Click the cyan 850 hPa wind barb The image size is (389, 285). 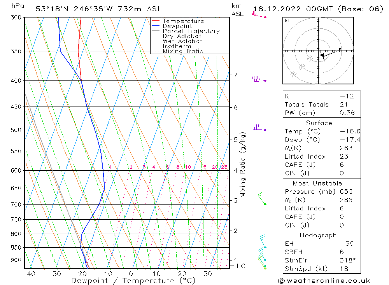point(263,241)
